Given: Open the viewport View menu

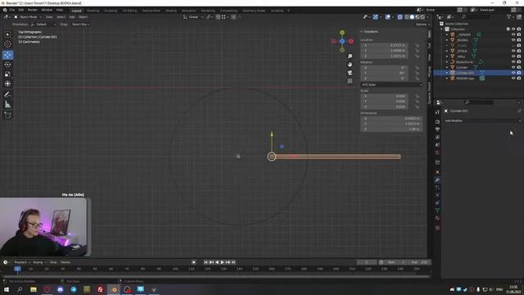Looking at the screenshot, I should [x=49, y=16].
